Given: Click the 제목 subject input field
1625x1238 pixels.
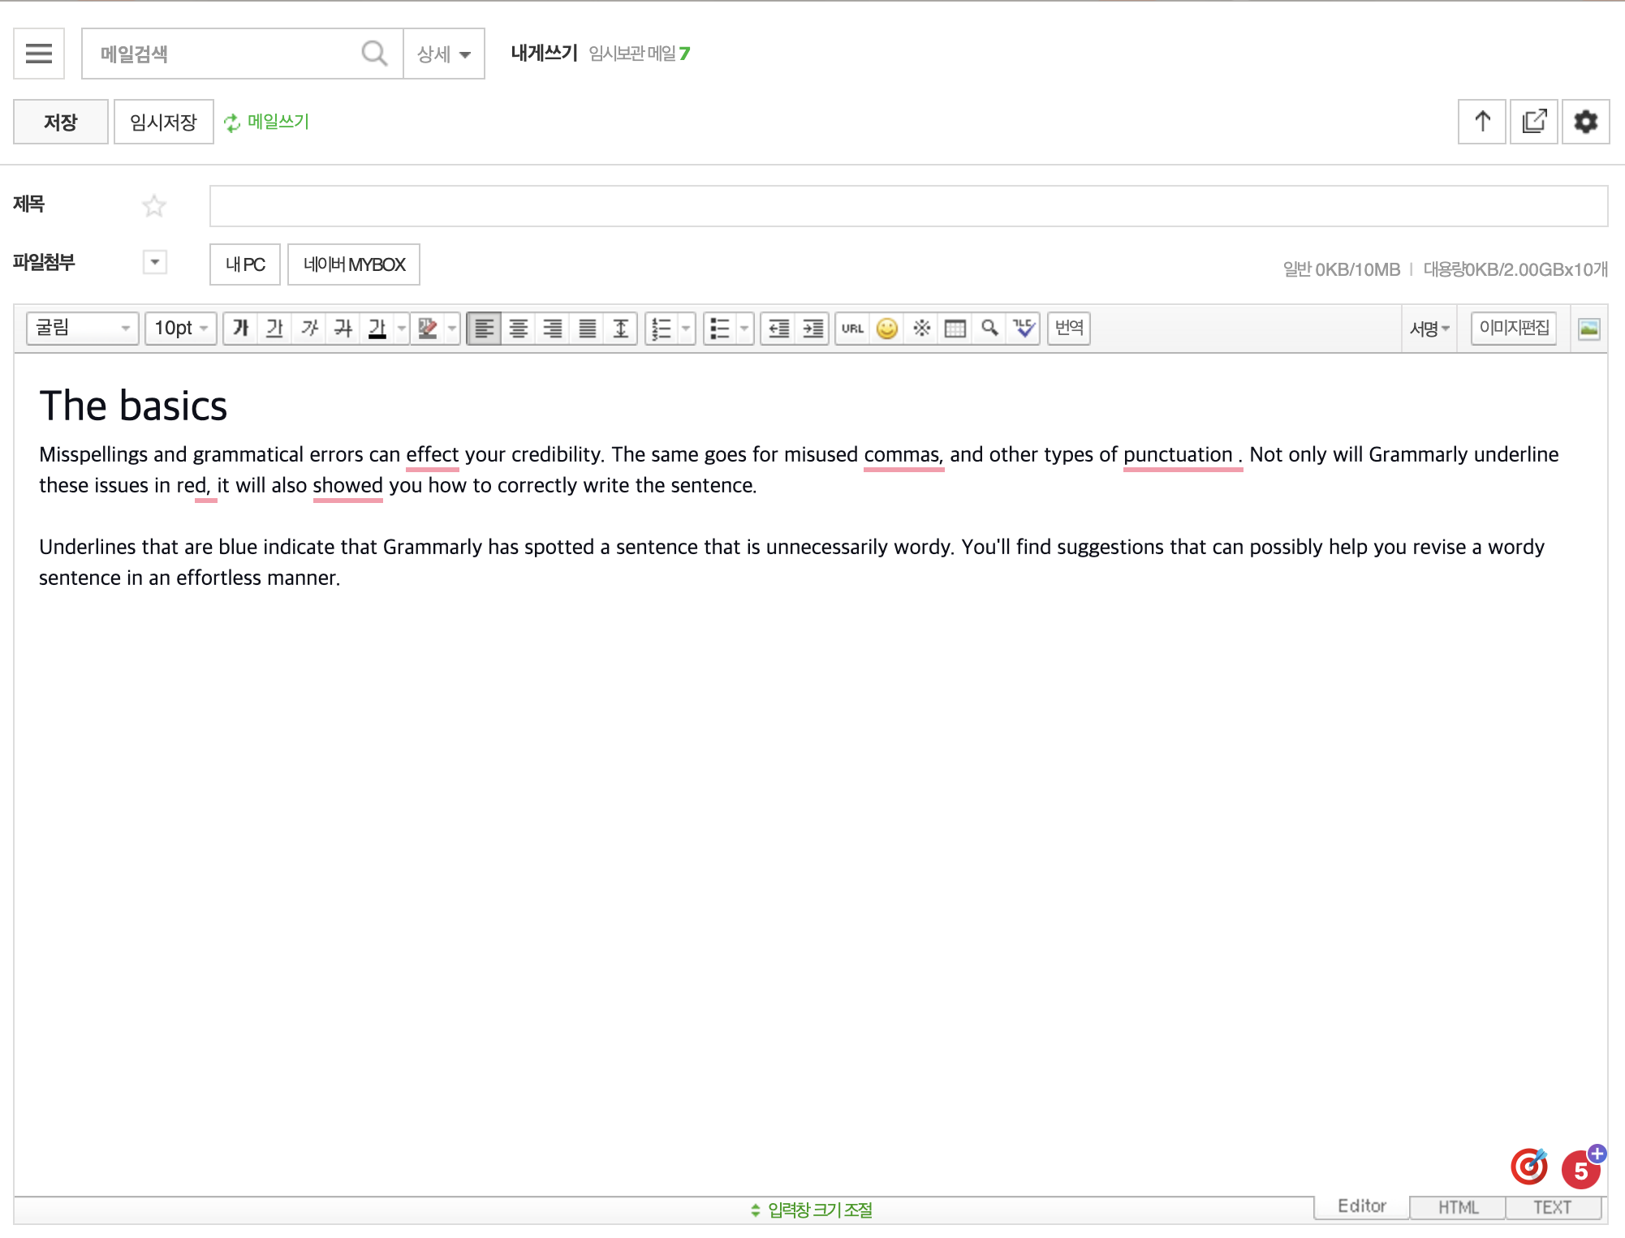Looking at the screenshot, I should tap(907, 206).
